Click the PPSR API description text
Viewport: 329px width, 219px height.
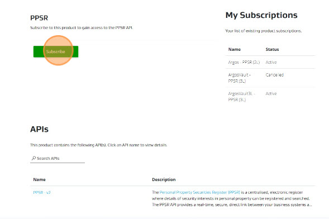232,198
